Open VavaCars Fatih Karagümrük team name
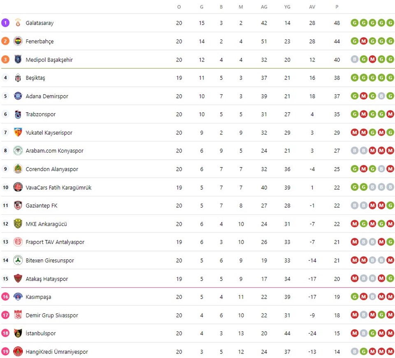Image resolution: width=395 pixels, height=358 pixels. [58, 188]
